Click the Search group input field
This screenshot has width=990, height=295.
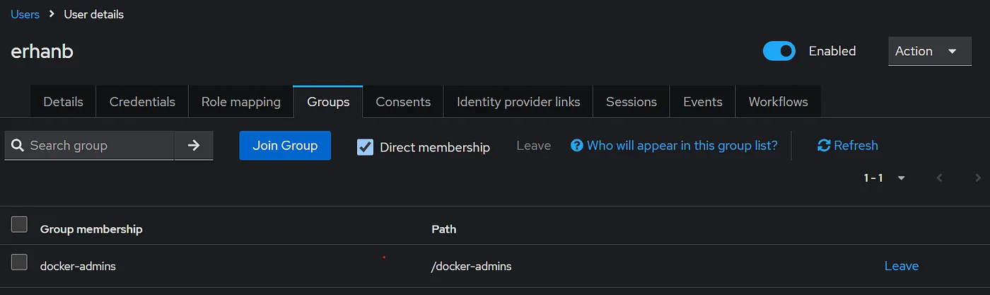click(x=89, y=145)
